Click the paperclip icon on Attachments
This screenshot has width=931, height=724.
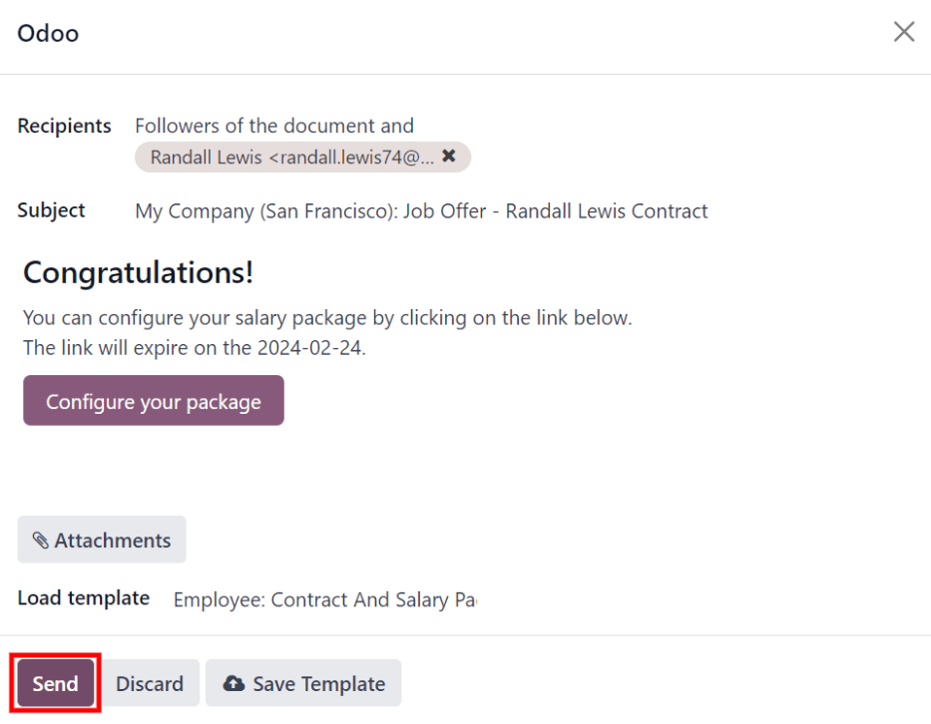(40, 541)
